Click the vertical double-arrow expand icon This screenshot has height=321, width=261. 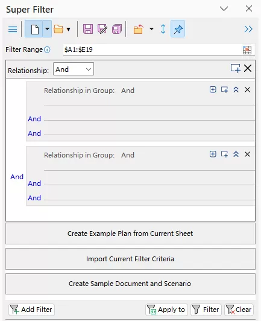[x=163, y=29]
